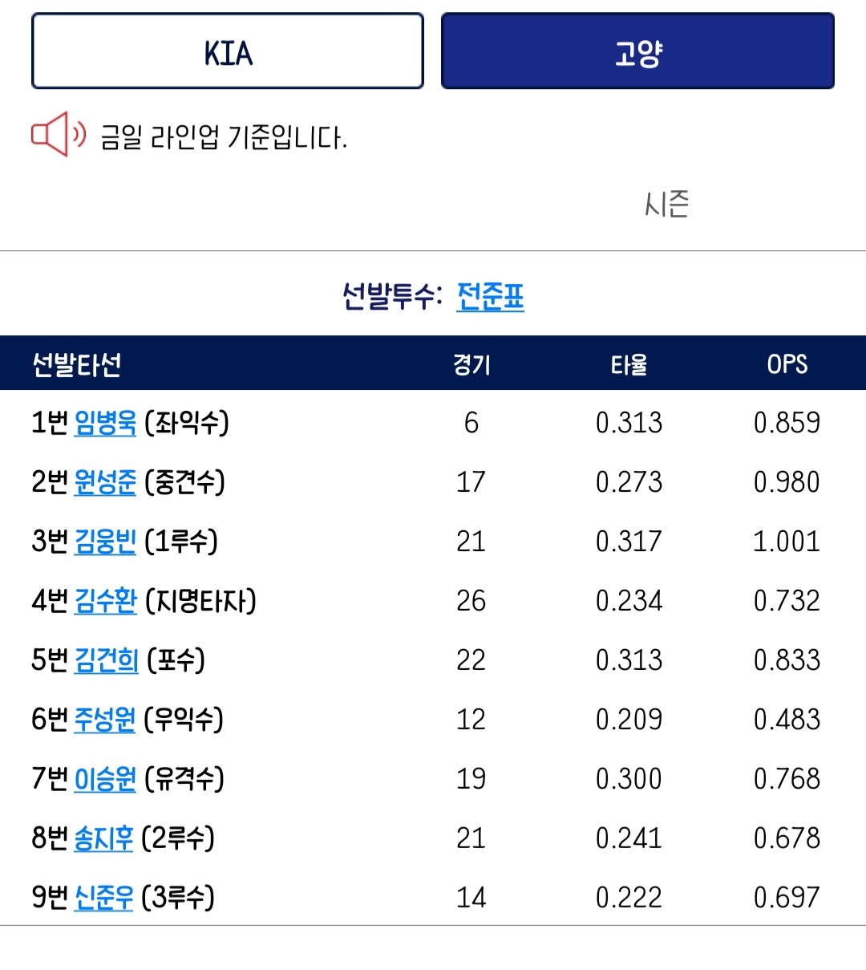Click 김웅빈's 1.001 OPS value

[x=787, y=542]
